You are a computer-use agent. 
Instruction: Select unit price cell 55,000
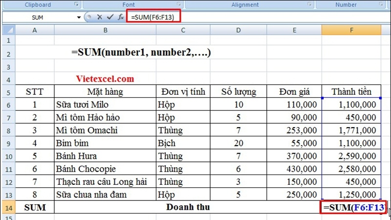click(294, 143)
